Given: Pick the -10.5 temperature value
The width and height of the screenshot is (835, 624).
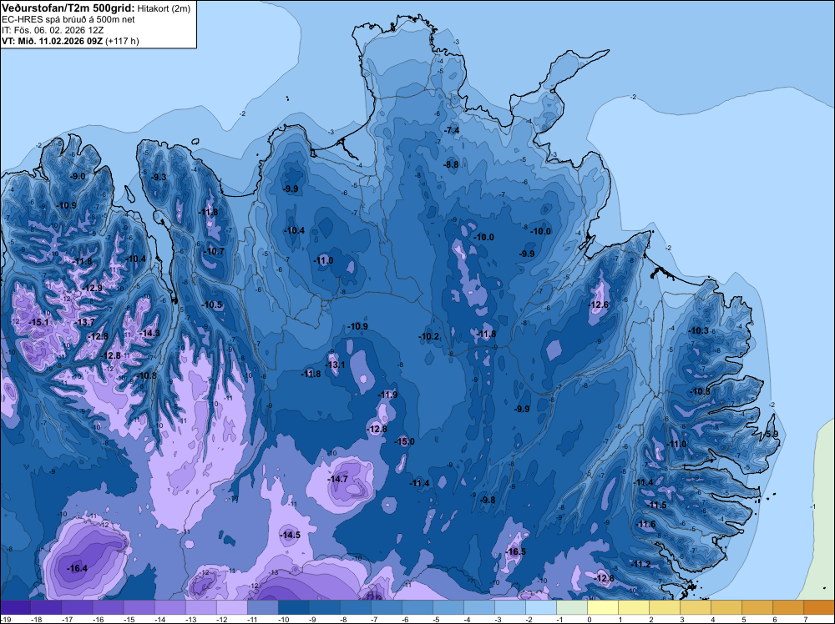Looking at the screenshot, I should pyautogui.click(x=212, y=304).
